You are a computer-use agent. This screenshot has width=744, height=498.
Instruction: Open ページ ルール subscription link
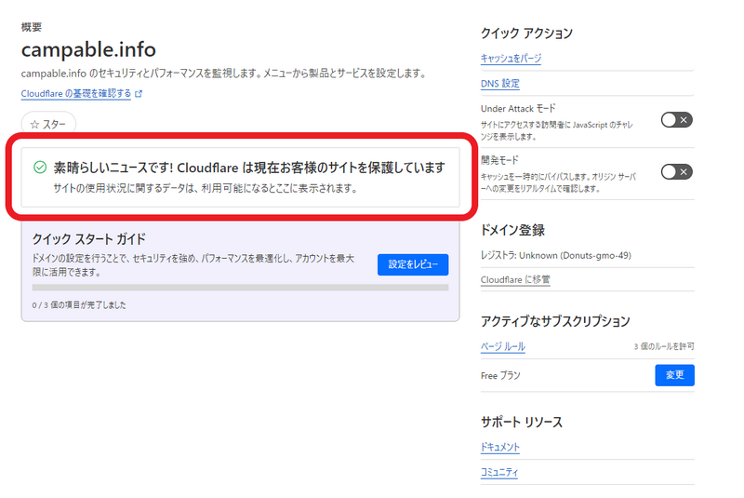pyautogui.click(x=503, y=346)
